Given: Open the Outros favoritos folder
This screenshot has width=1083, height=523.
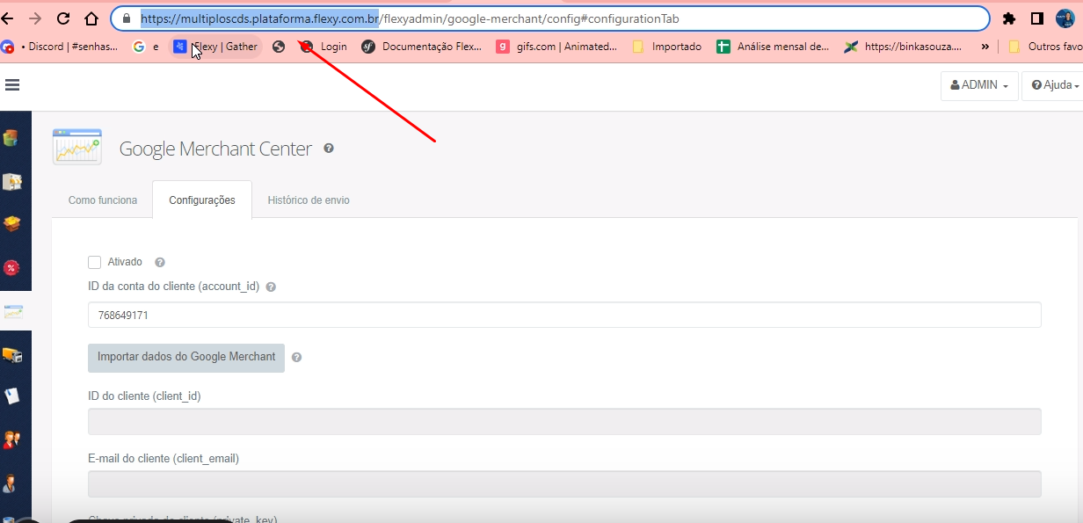Looking at the screenshot, I should click(x=1045, y=47).
